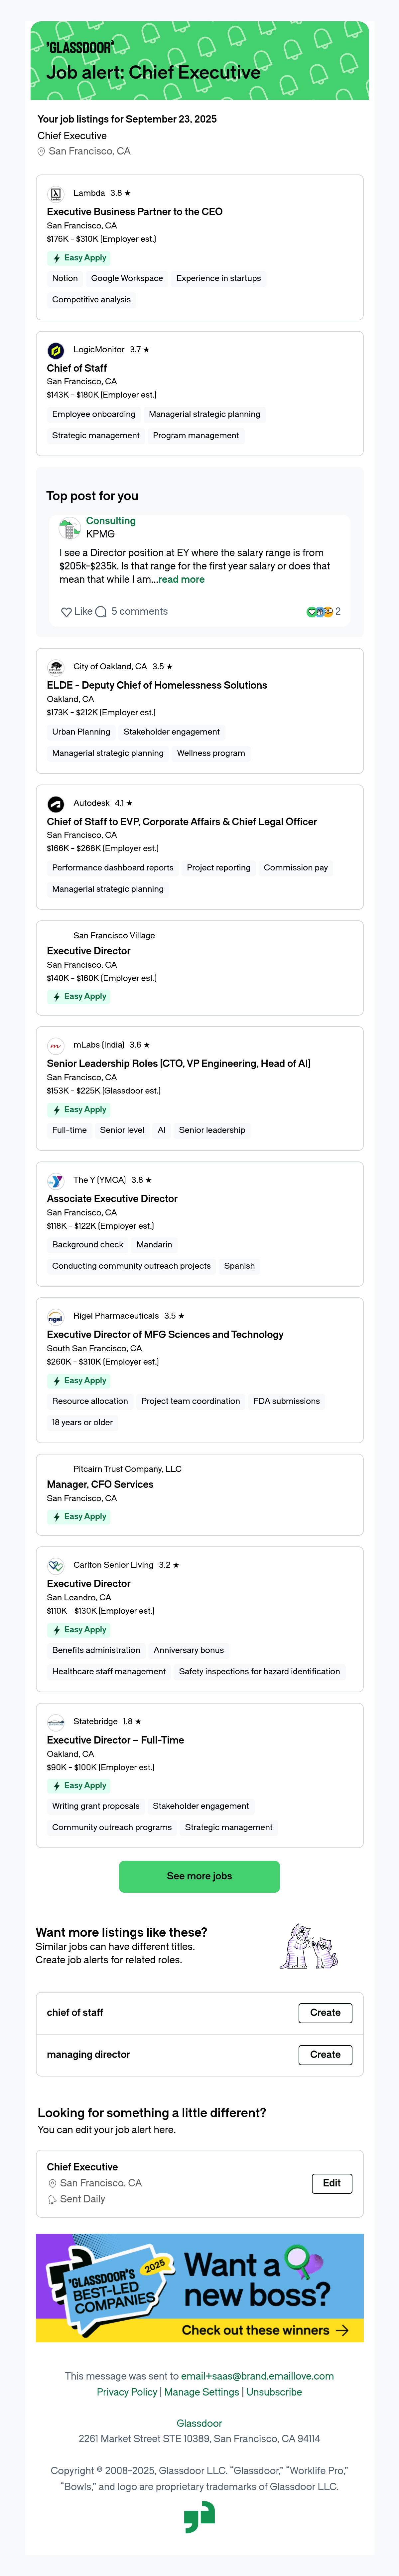Click the LogicMonitor logo icon
Image resolution: width=399 pixels, height=2576 pixels.
point(56,350)
